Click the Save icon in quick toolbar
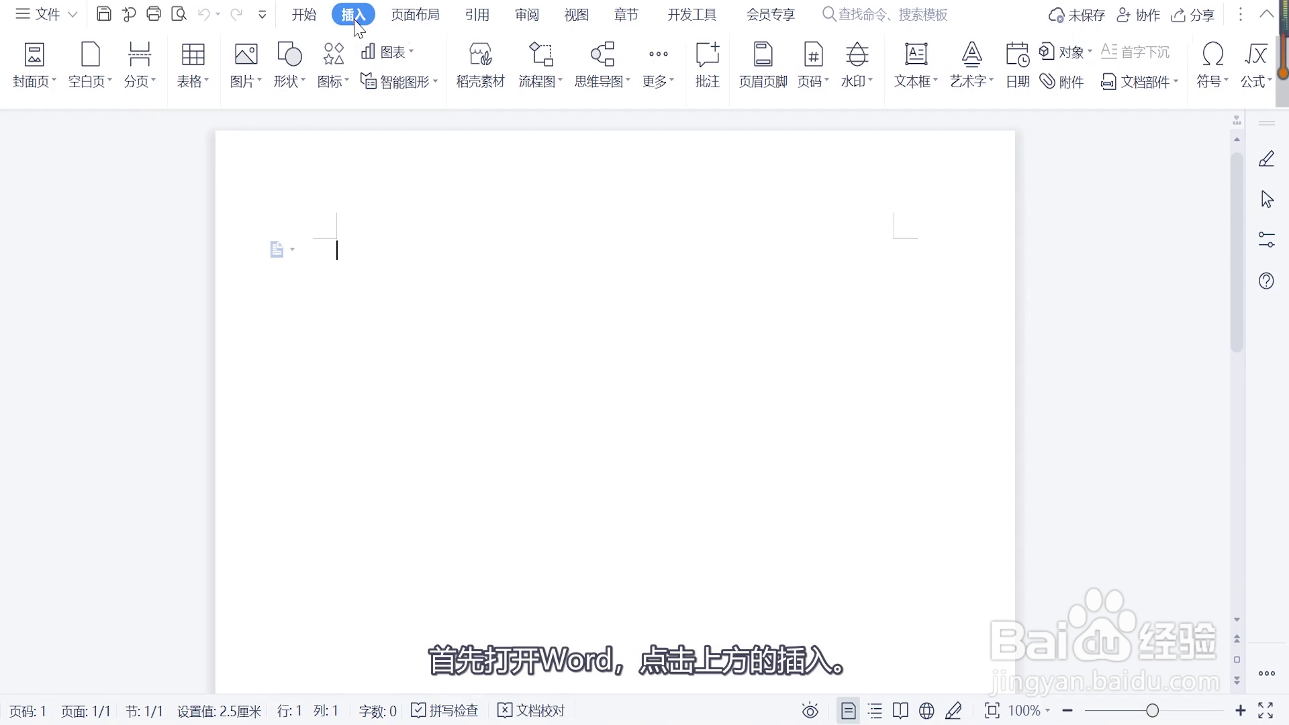This screenshot has height=725, width=1289. click(x=104, y=14)
